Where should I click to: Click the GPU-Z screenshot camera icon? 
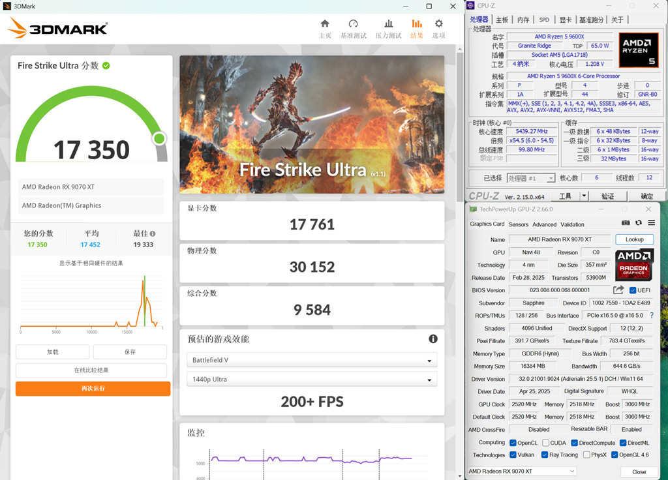coord(626,223)
